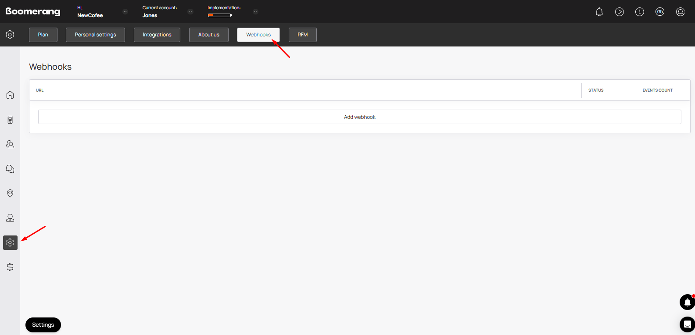Switch to the RFM tab
The height and width of the screenshot is (335, 695).
pos(302,35)
